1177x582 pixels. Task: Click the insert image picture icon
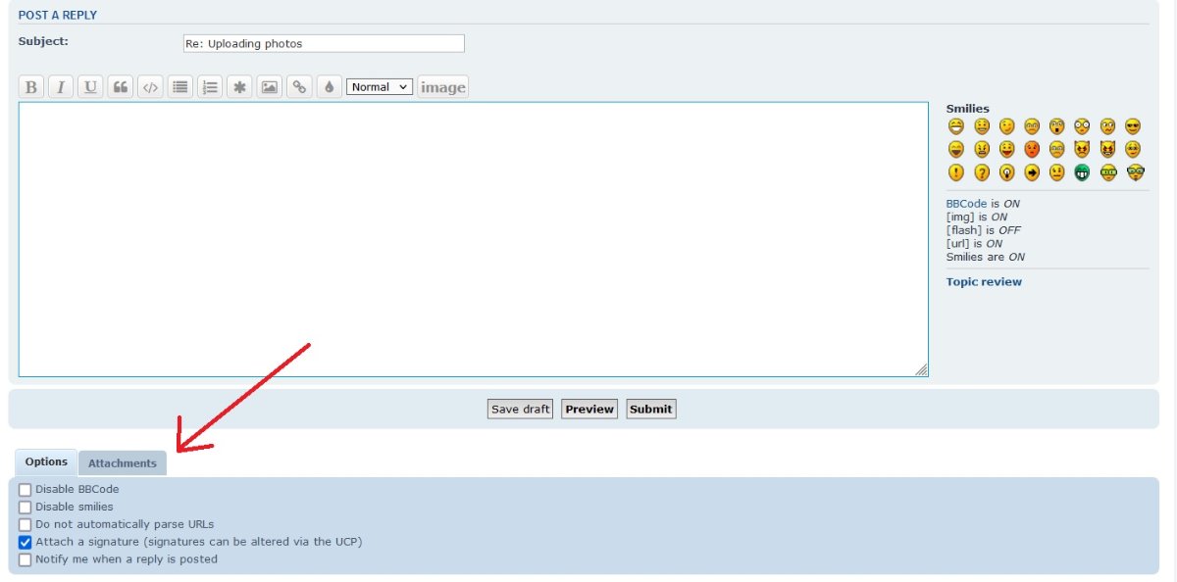[269, 87]
